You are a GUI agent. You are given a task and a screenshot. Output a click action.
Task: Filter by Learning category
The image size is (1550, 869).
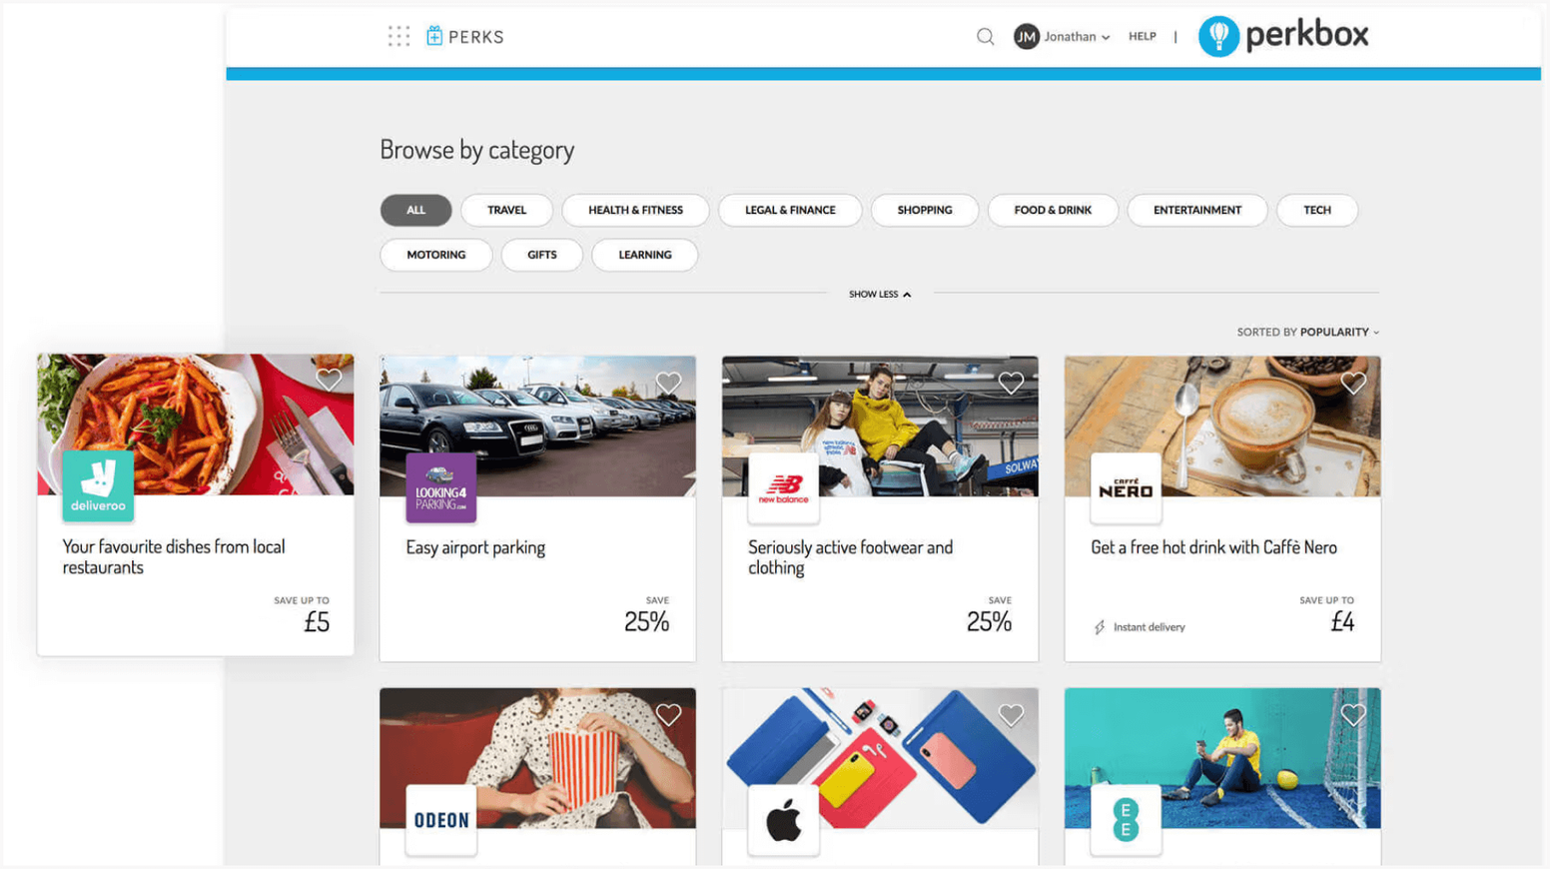645,255
